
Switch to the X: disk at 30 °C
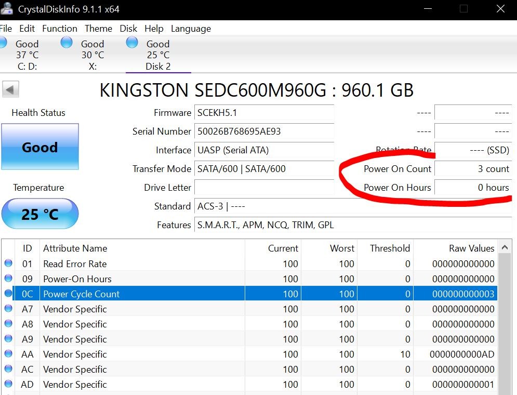92,55
